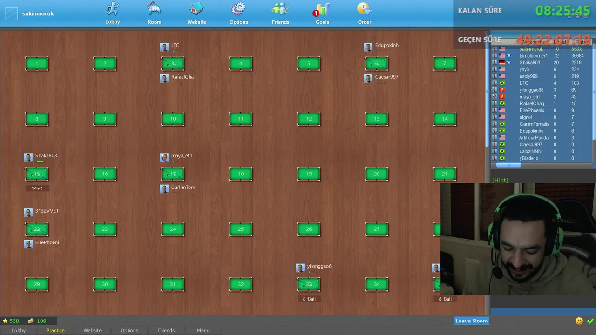Click CarlimTom's avatar below table 17
Viewport: 596px width, 335px height.
click(164, 188)
